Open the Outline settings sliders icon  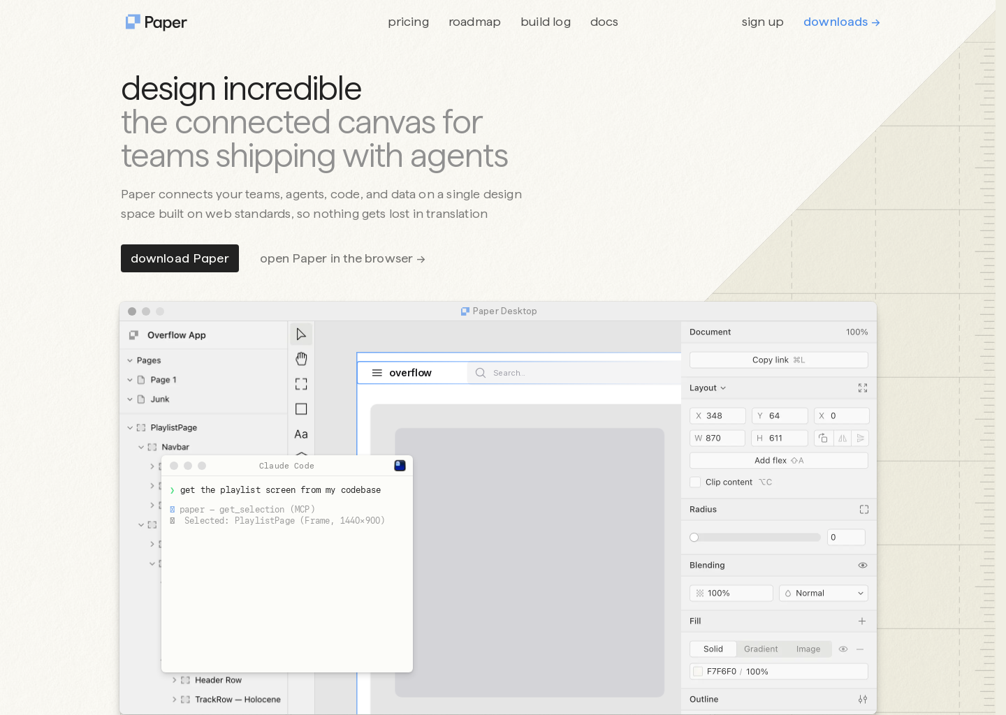tap(863, 700)
